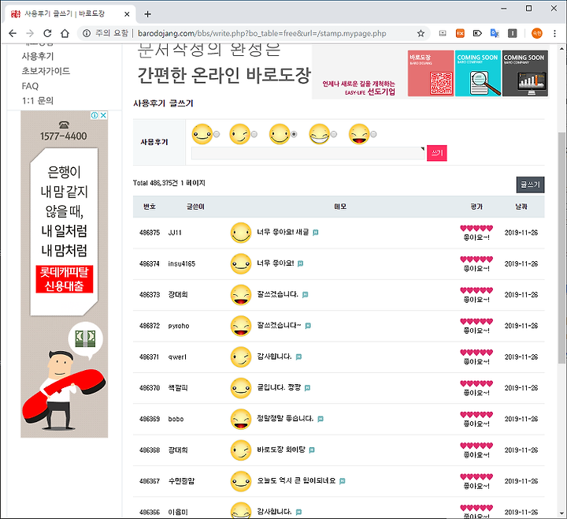Click writer name insu4165
567x519 pixels.
[182, 263]
